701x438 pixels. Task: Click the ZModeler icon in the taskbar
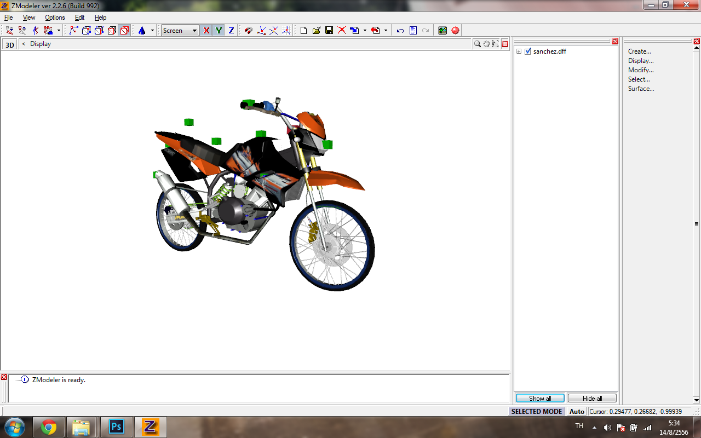coord(150,427)
